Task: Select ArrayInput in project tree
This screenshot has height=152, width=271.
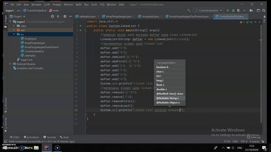Action: [30, 38]
